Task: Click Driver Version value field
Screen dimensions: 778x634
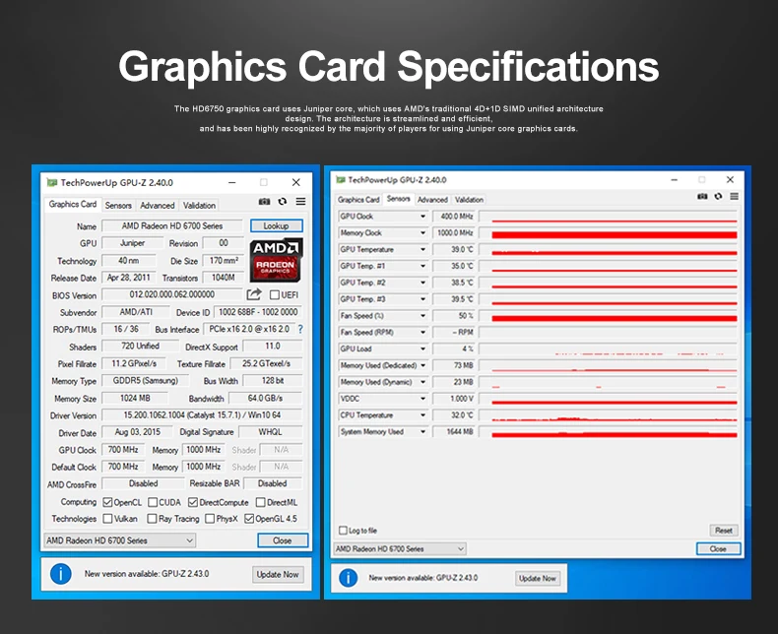Action: 202,415
